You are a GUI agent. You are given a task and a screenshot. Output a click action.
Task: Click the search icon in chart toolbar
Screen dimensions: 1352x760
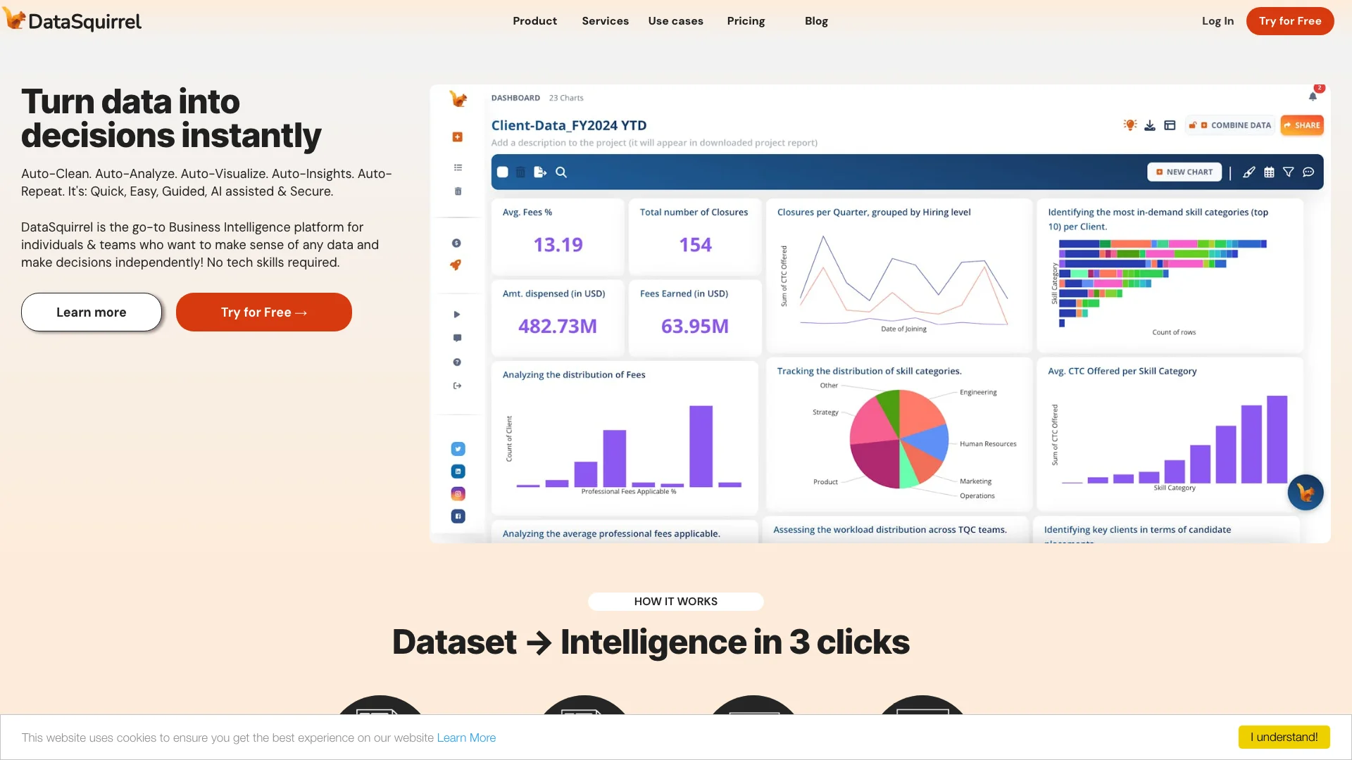pyautogui.click(x=561, y=172)
